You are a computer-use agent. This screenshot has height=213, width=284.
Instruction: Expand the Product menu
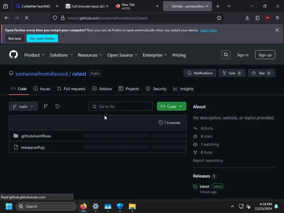(x=34, y=55)
